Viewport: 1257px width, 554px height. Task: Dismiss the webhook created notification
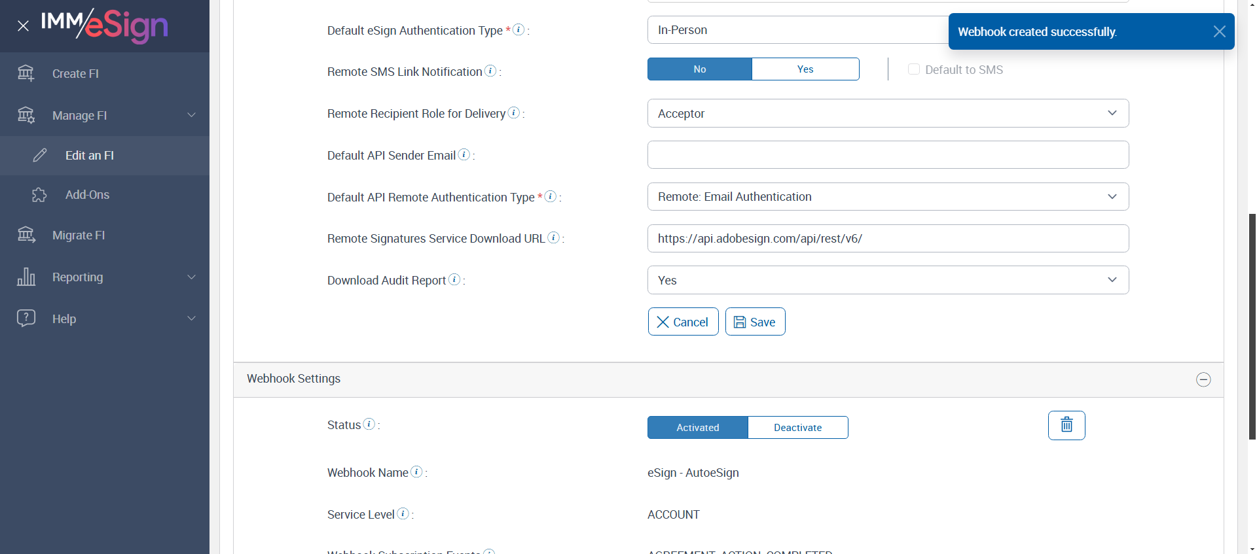tap(1219, 31)
